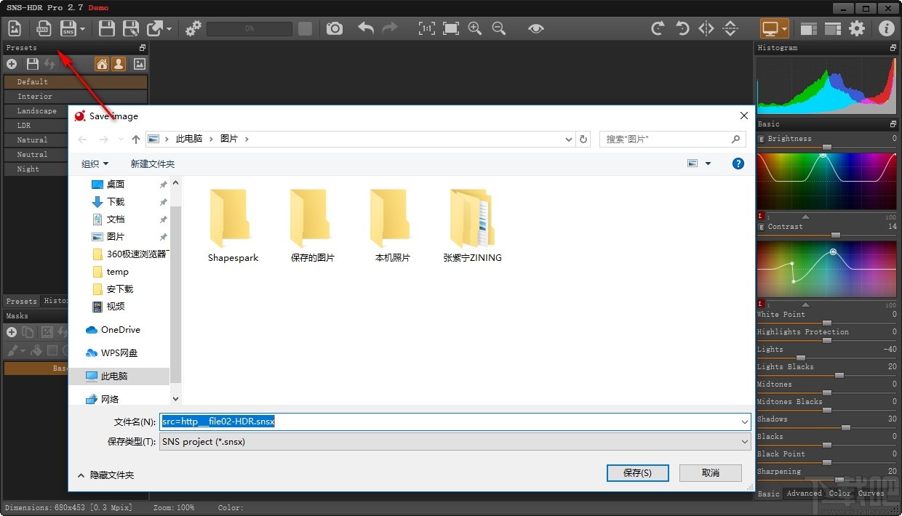Click the plain save image disk icon
Screen dimensions: 902x516
(x=107, y=28)
